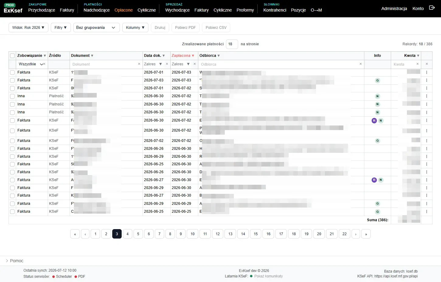Click Pokaż komunikaty link

pos(269,276)
